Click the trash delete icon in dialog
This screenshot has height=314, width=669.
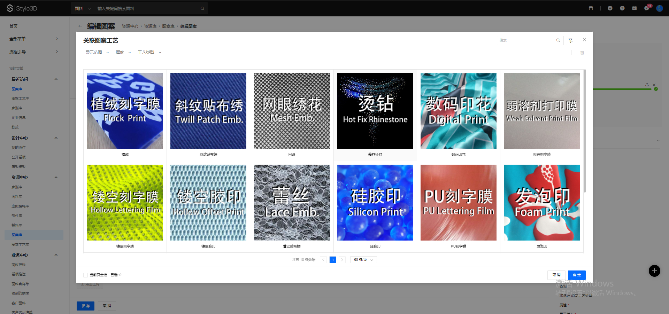click(582, 53)
